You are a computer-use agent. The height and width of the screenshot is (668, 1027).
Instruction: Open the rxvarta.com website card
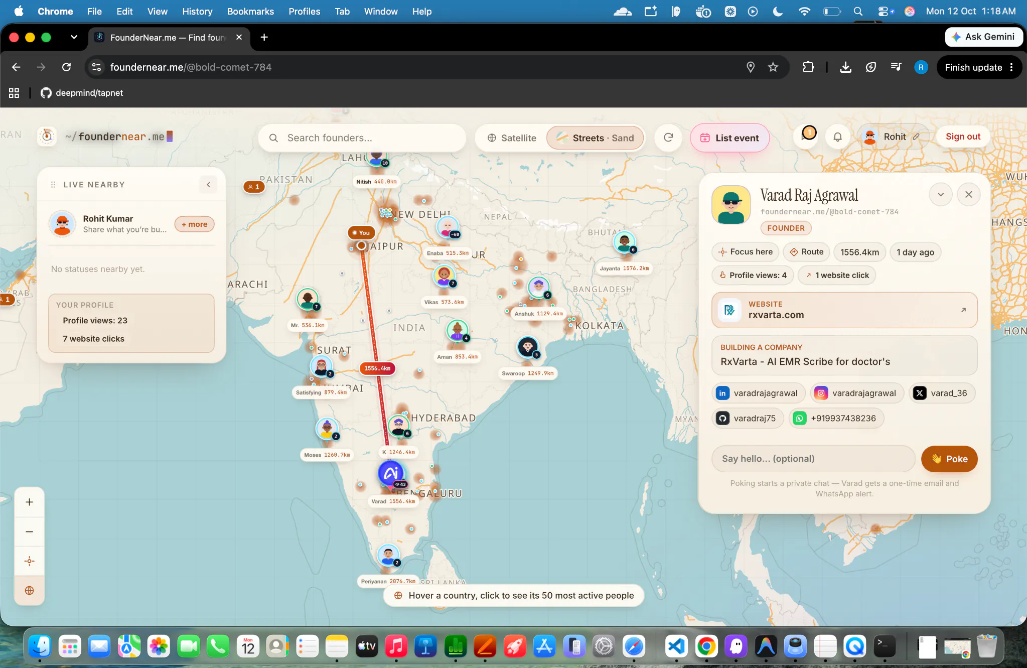pyautogui.click(x=844, y=310)
